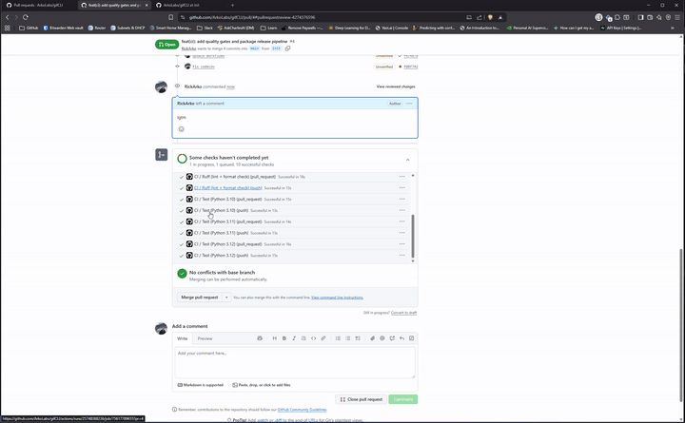This screenshot has width=685, height=423.
Task: Show more bookmarks overflow chevron
Action: (x=673, y=28)
